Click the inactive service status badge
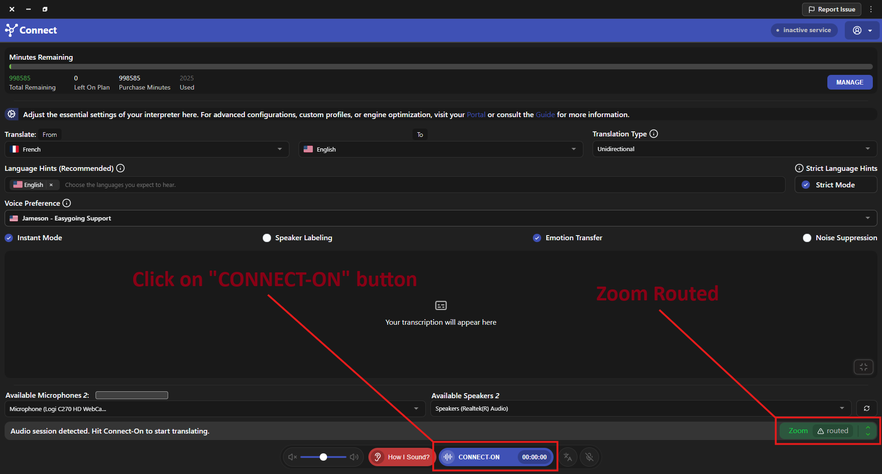 click(x=804, y=30)
